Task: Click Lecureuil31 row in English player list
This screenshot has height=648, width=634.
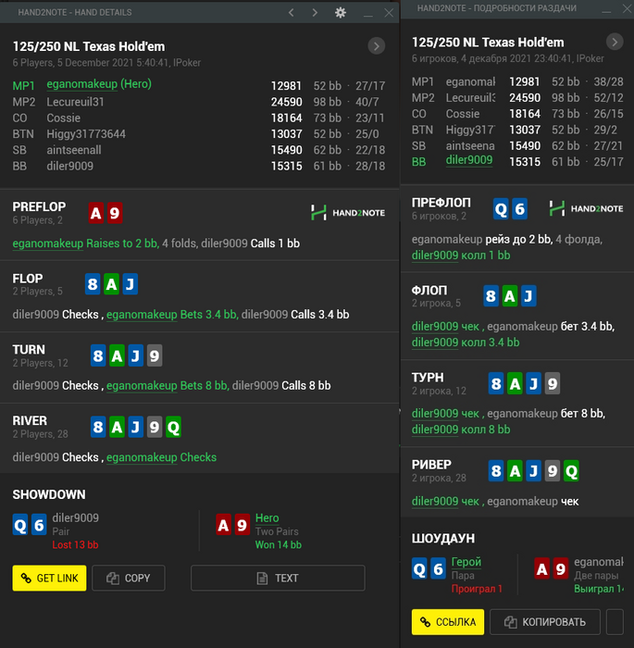Action: click(199, 102)
